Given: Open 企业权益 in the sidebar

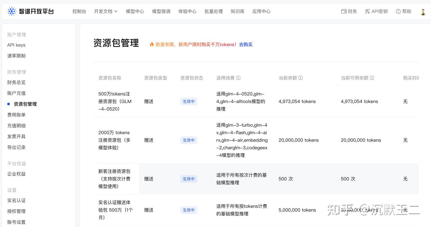Looking at the screenshot, I should (x=16, y=174).
